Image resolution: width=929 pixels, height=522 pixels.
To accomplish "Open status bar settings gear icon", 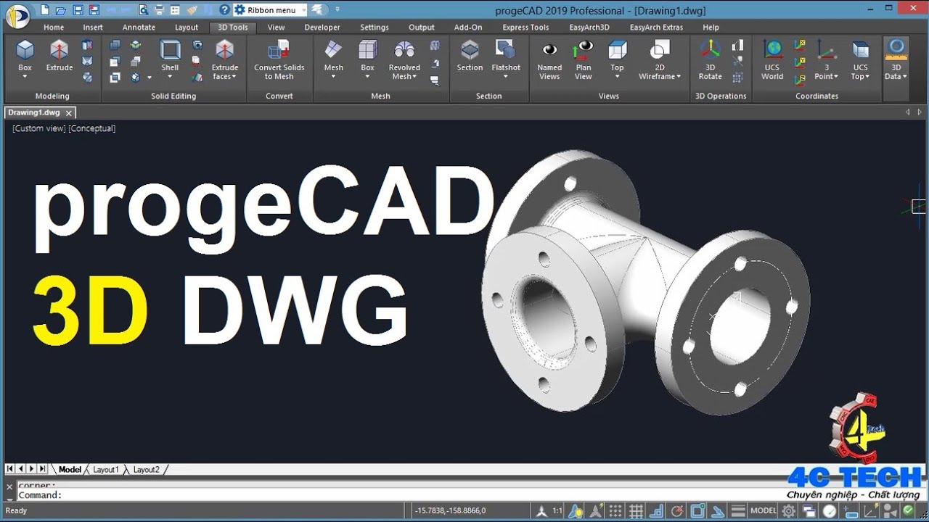I will pyautogui.click(x=788, y=511).
